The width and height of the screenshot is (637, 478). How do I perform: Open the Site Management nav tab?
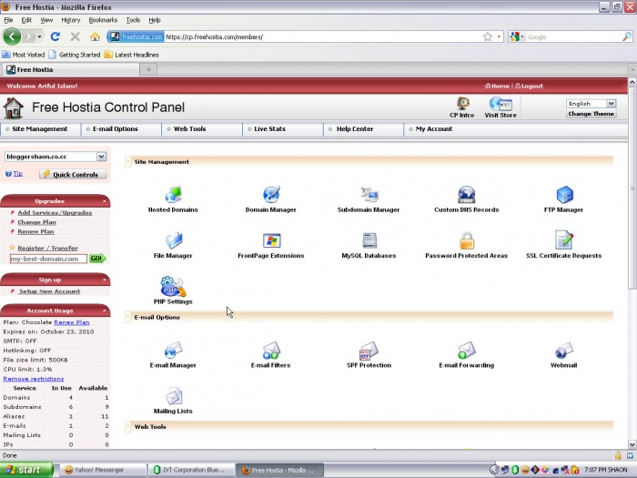coord(40,129)
